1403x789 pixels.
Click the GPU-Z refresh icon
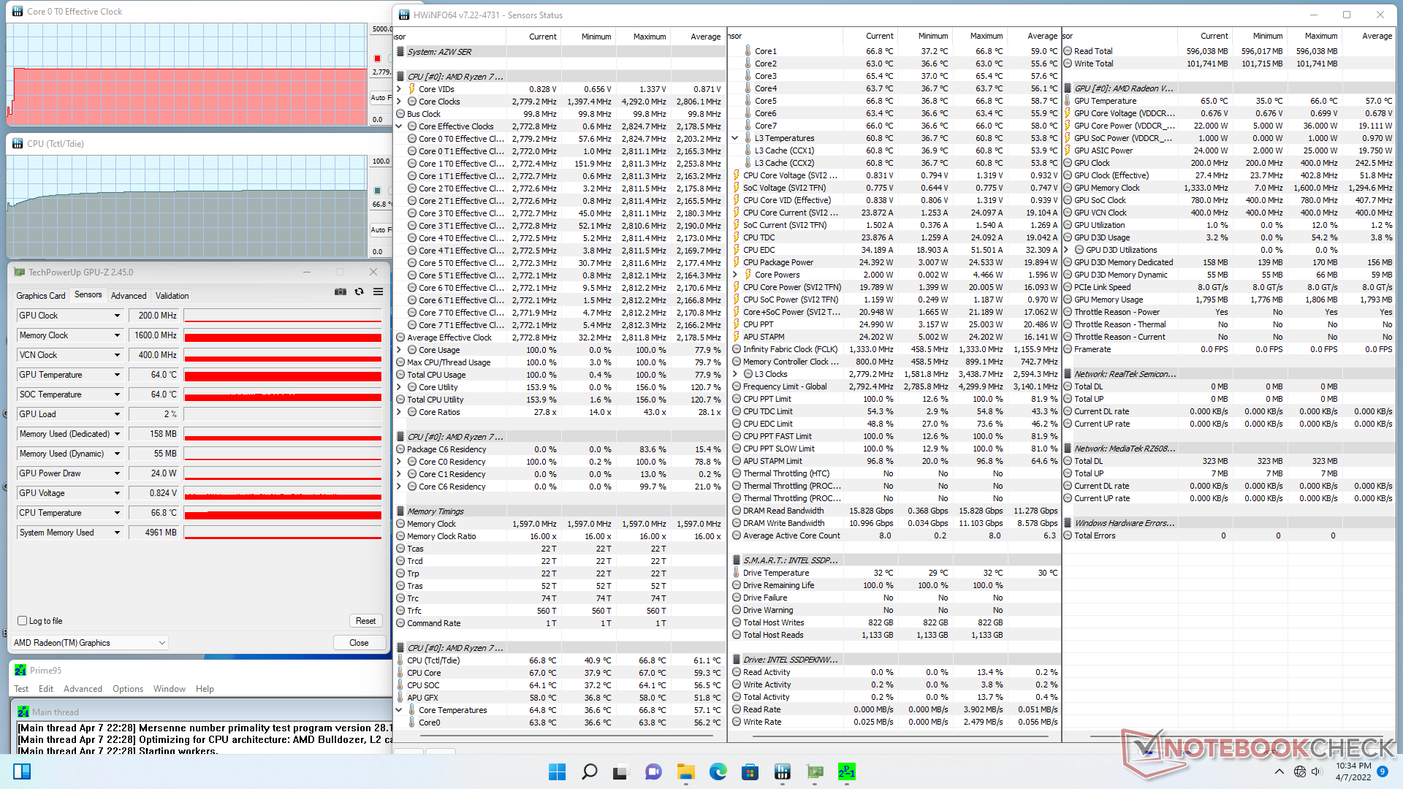coord(359,291)
